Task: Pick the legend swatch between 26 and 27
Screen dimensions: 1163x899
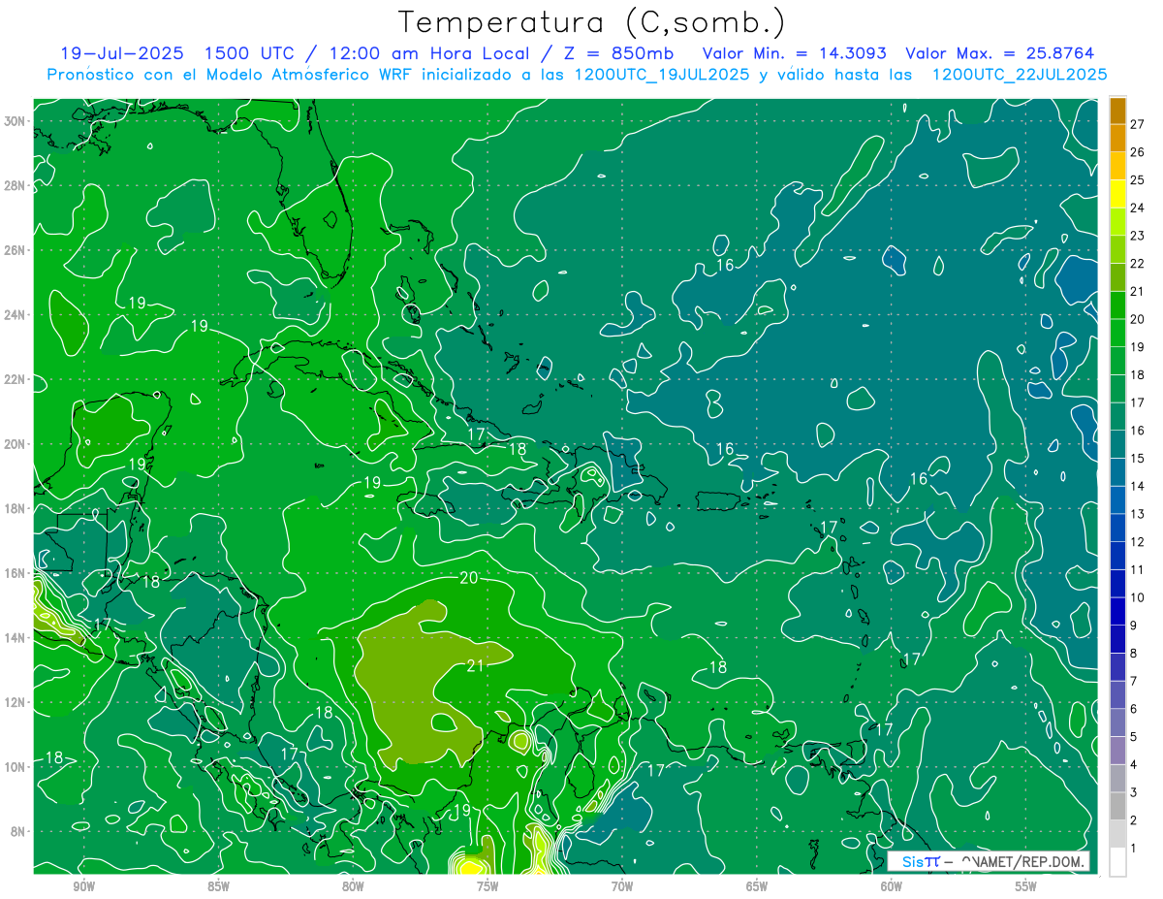Action: pos(1117,138)
